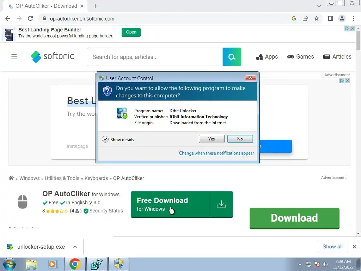This screenshot has width=361, height=271.
Task: Click the star rating
Action: click(57, 211)
